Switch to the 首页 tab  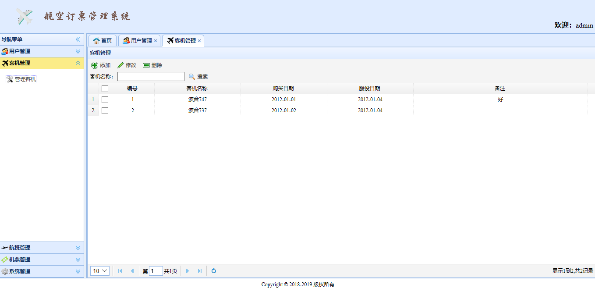pos(103,41)
